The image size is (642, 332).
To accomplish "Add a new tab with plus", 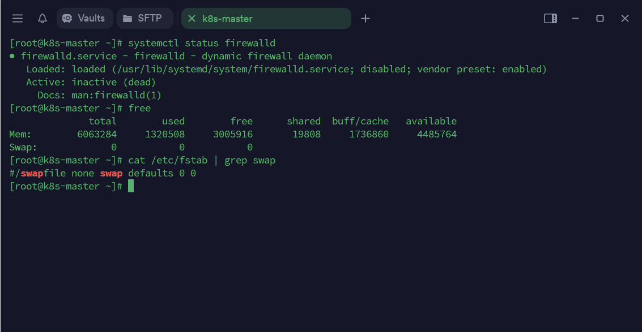I will pos(365,19).
